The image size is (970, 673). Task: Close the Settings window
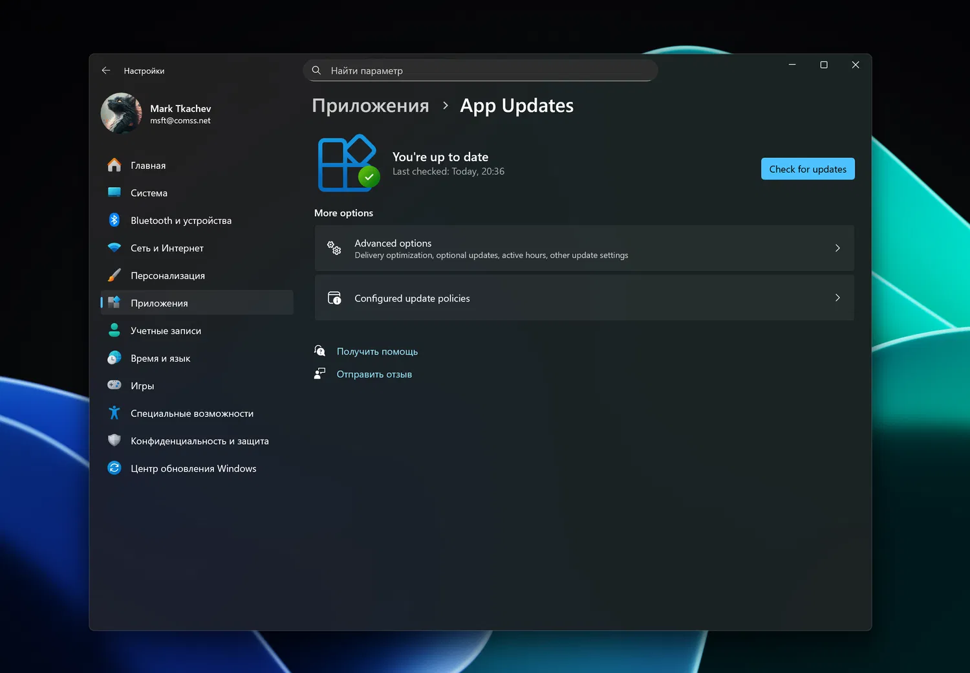856,65
